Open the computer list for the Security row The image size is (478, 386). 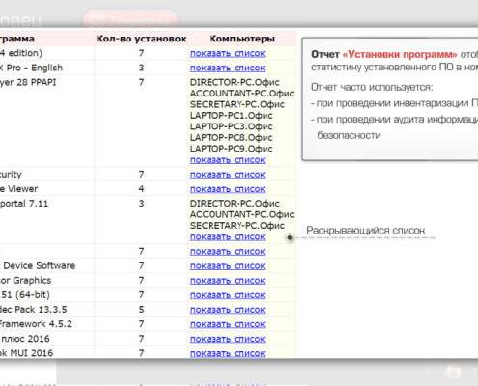[x=228, y=175]
